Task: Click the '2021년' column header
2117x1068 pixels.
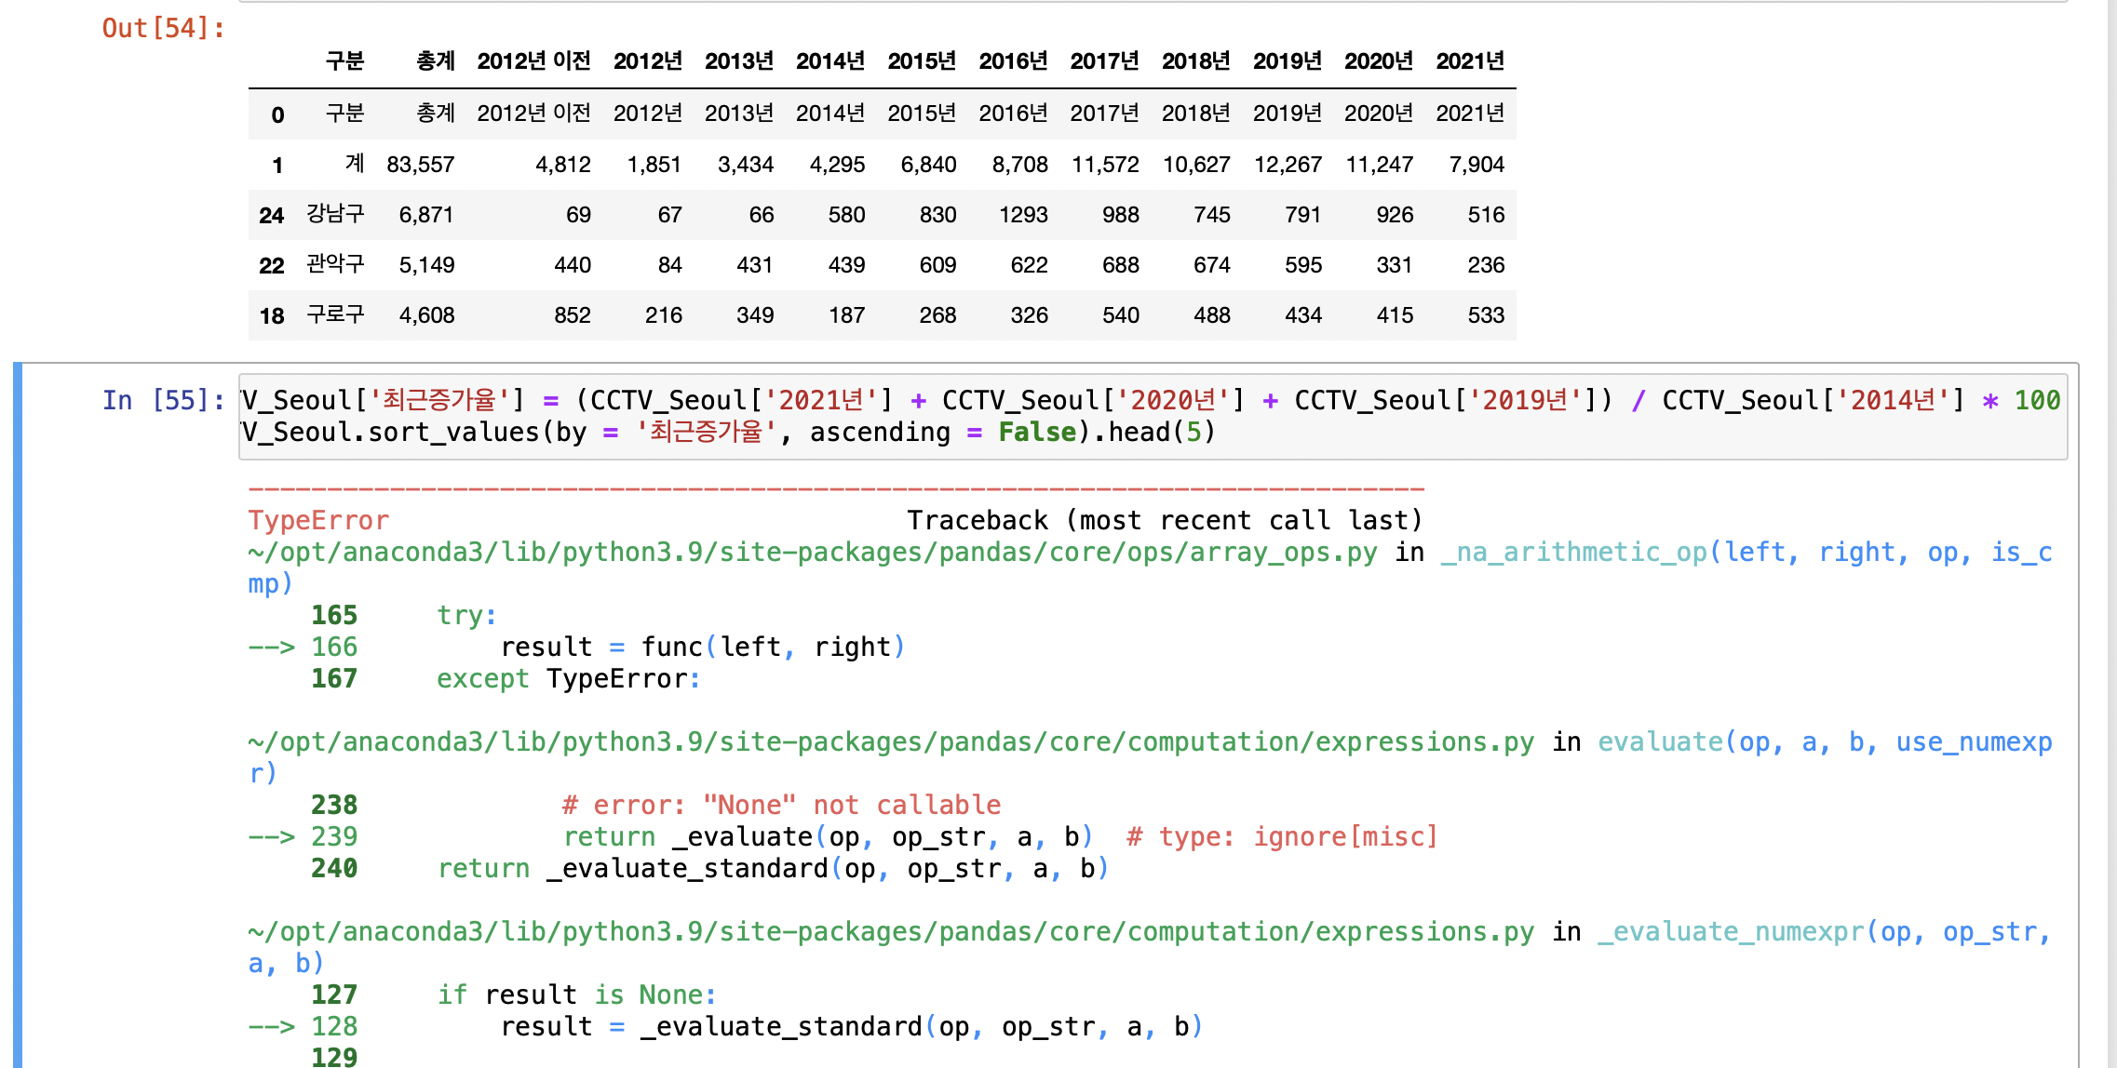Action: [x=1470, y=61]
